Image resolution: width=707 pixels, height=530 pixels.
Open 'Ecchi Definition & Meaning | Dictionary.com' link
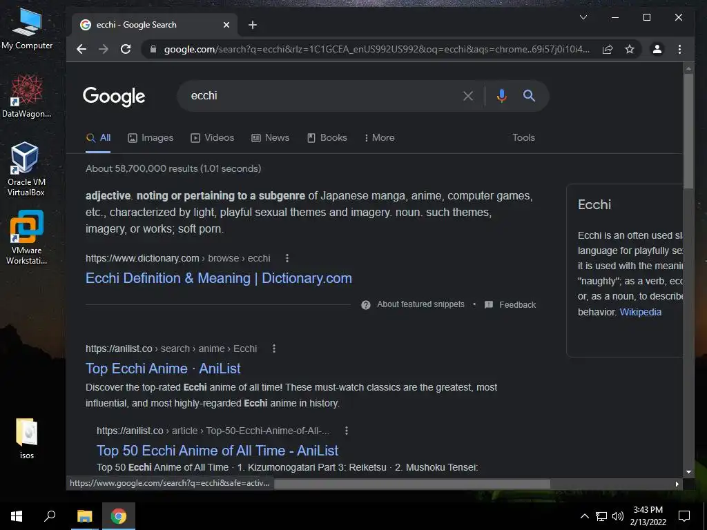point(219,278)
